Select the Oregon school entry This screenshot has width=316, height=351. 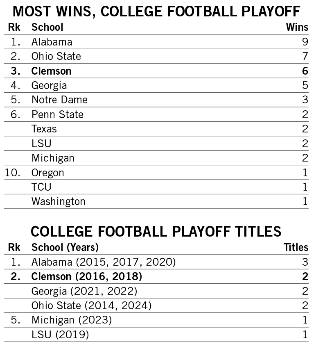click(48, 173)
